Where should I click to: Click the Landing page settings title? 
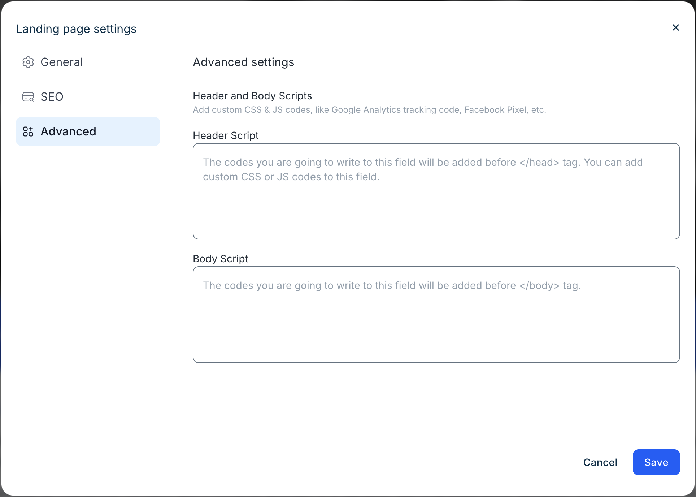point(76,29)
